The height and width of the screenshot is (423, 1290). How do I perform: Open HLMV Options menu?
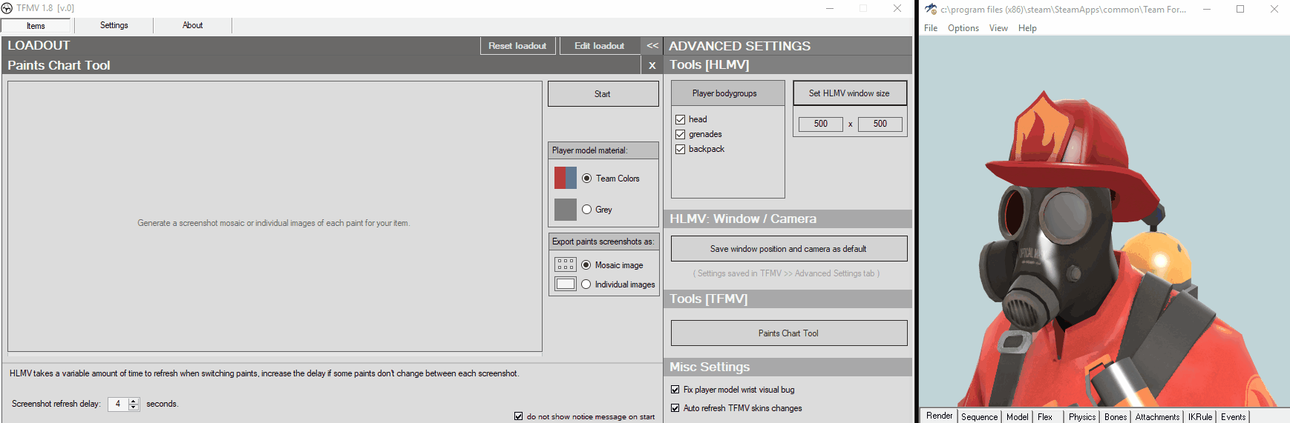[963, 28]
